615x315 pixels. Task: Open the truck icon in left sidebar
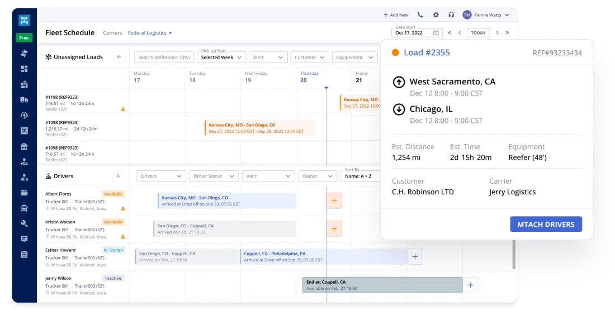tap(24, 100)
